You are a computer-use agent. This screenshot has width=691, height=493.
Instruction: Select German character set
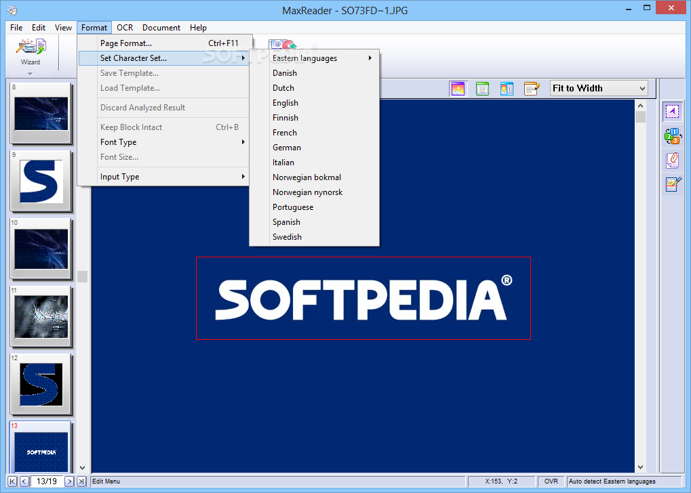[314, 148]
